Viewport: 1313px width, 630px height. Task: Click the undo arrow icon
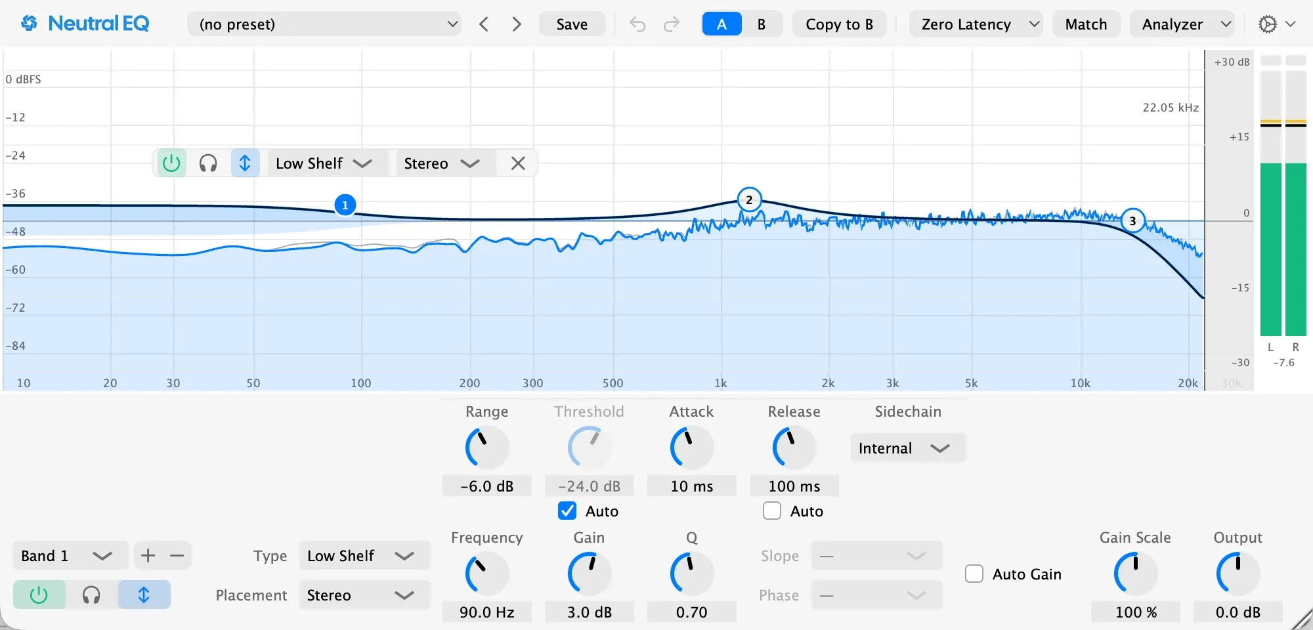pos(637,24)
